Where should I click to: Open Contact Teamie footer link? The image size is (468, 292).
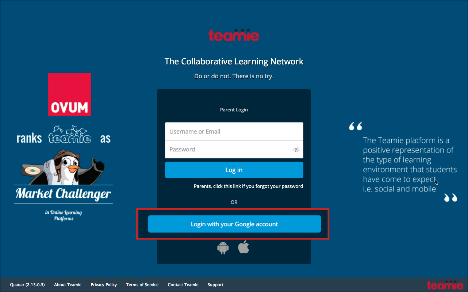point(183,285)
